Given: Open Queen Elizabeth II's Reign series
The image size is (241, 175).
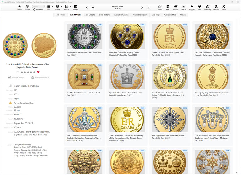Looking at the screenshot, I should click(26, 86).
